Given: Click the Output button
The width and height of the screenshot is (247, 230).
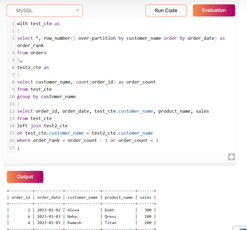Looking at the screenshot, I should [25, 177].
